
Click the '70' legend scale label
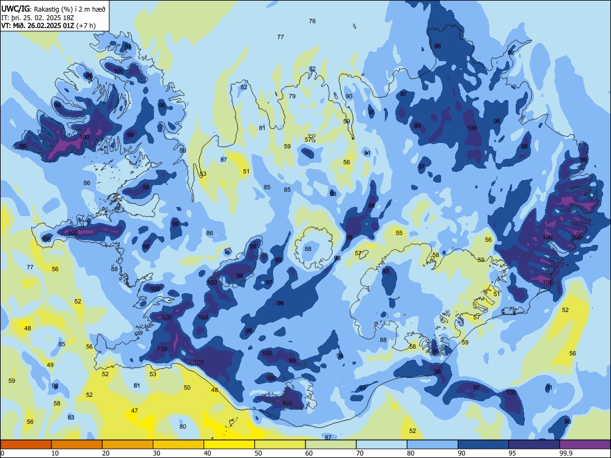point(360,453)
